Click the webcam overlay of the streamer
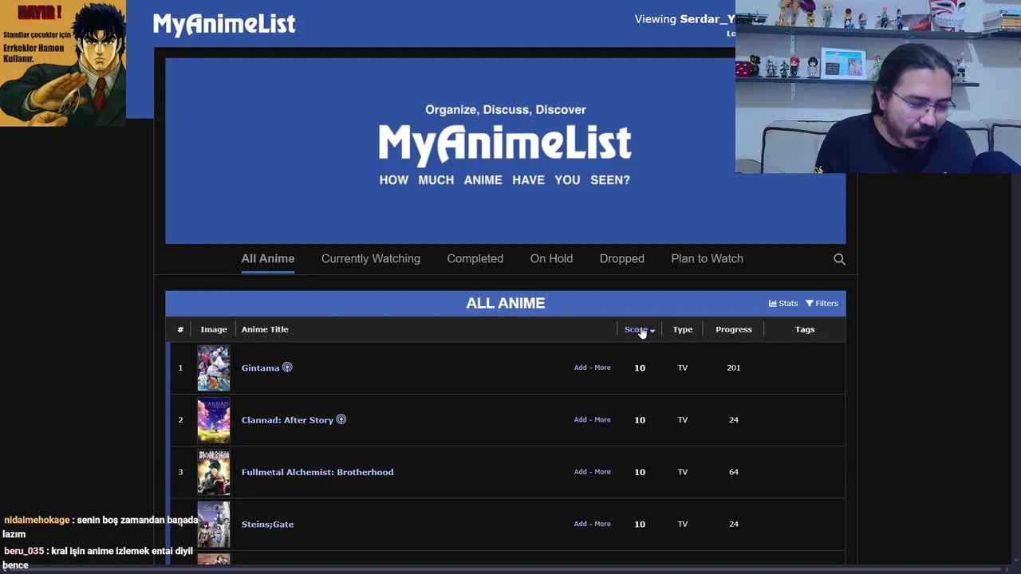Image resolution: width=1021 pixels, height=574 pixels. click(878, 86)
